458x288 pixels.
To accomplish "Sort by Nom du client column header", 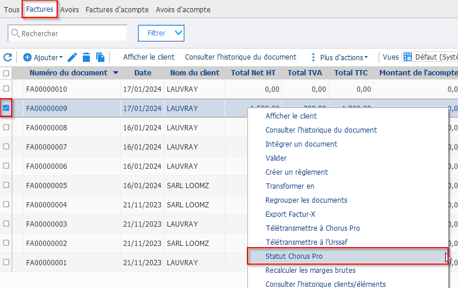I will click(x=195, y=73).
